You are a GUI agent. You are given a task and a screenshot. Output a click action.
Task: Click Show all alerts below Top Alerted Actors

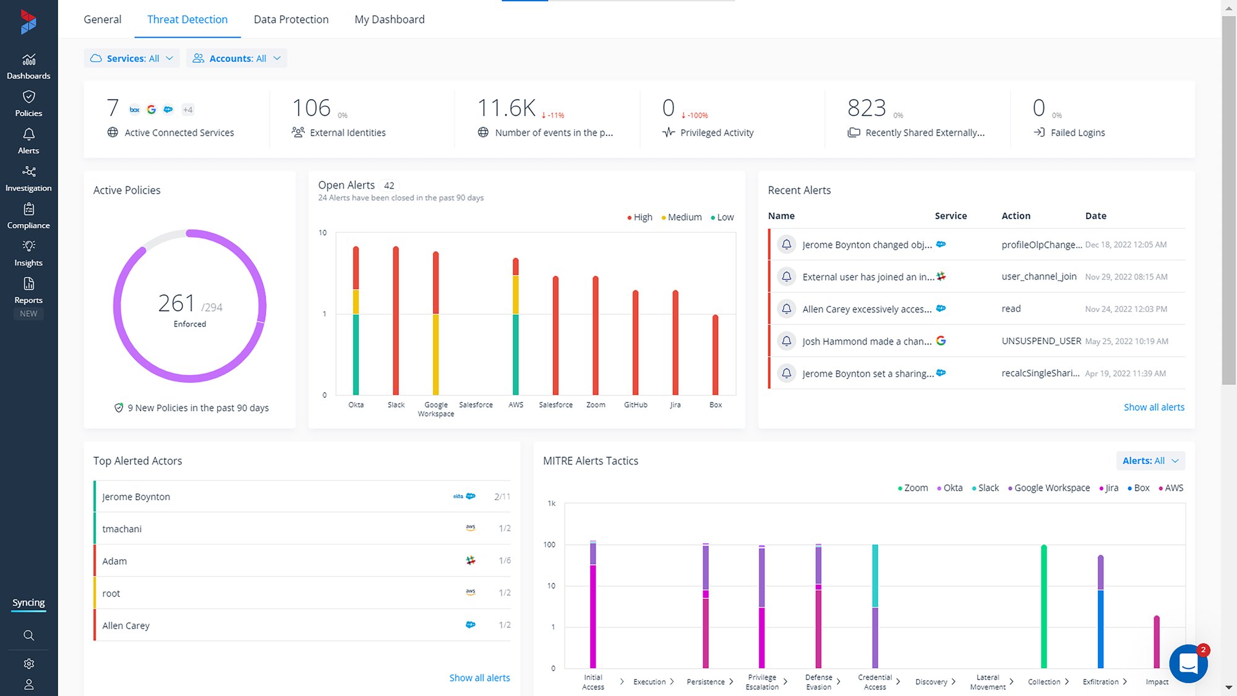click(x=479, y=677)
